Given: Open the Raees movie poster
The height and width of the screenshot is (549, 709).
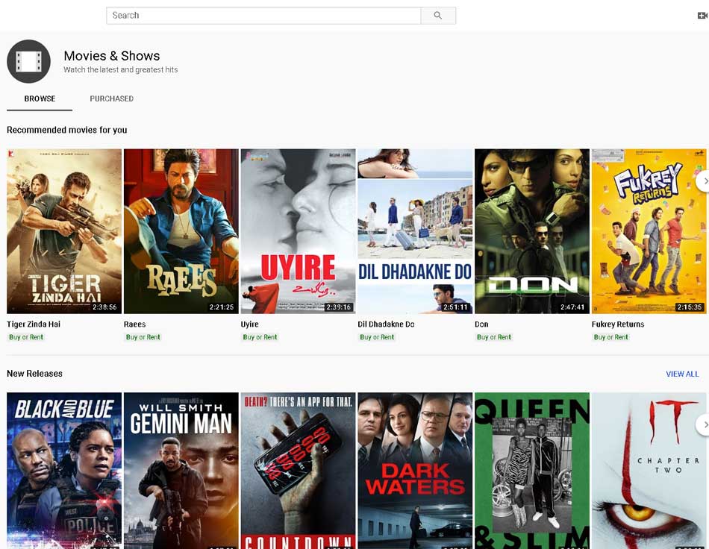Looking at the screenshot, I should pos(181,231).
